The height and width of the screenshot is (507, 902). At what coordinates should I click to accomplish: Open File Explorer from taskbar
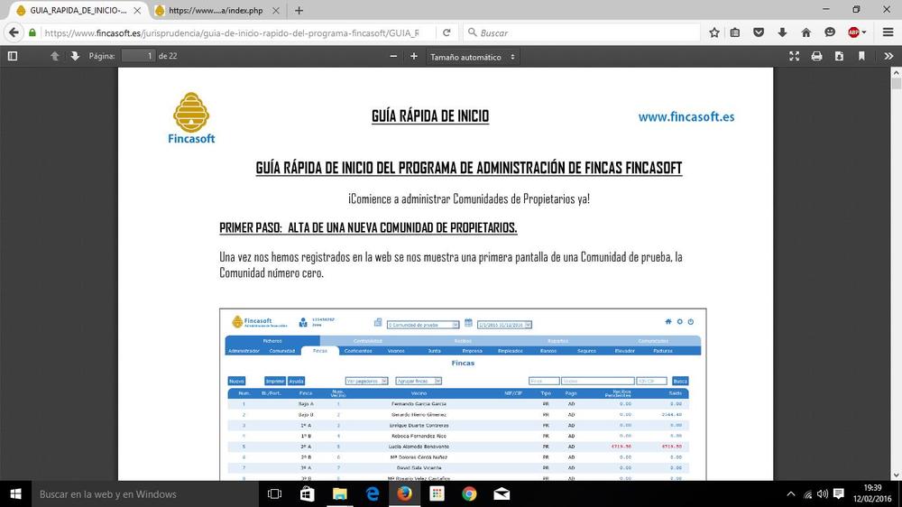point(339,493)
